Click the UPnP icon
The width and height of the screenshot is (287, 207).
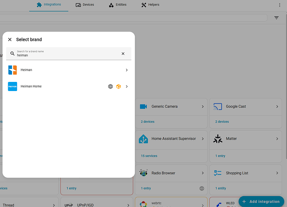(x=69, y=205)
